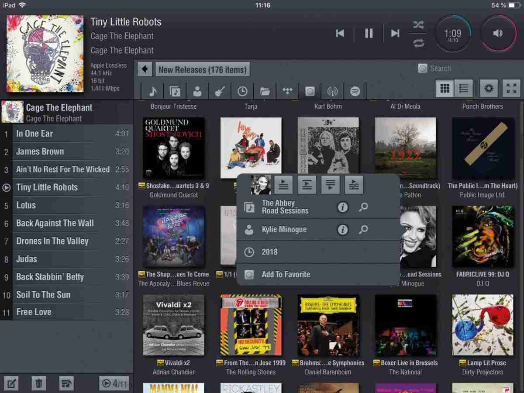Skip to the next track

coord(395,33)
